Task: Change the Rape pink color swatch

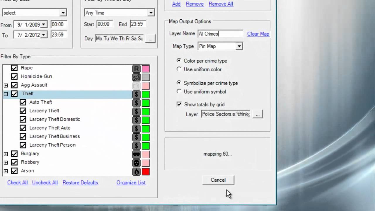Action: pos(146,69)
